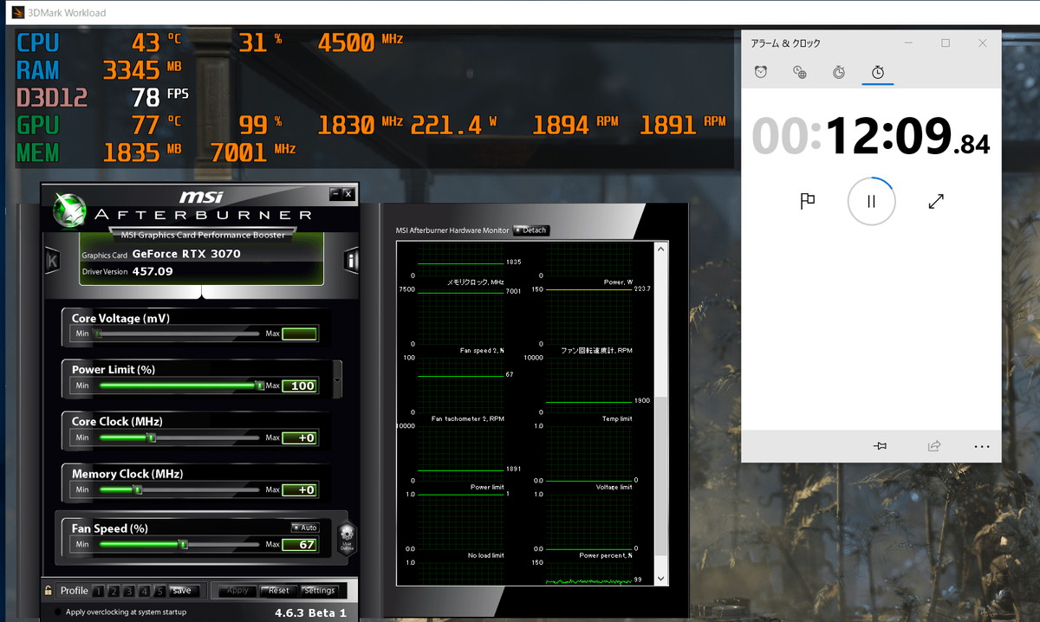
Task: Click the profile save button
Action: 183,591
